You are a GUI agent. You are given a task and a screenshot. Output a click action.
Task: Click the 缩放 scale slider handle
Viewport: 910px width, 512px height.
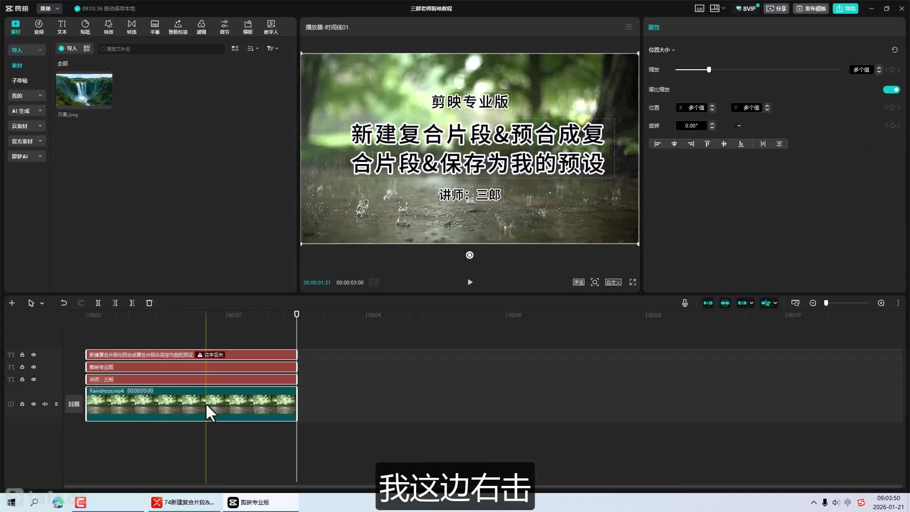click(709, 70)
